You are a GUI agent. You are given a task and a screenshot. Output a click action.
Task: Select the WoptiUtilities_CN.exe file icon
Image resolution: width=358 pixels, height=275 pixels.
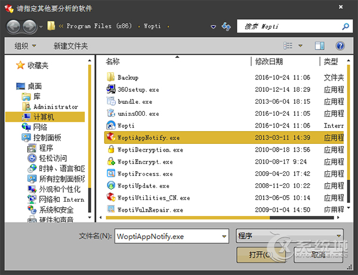(x=111, y=197)
